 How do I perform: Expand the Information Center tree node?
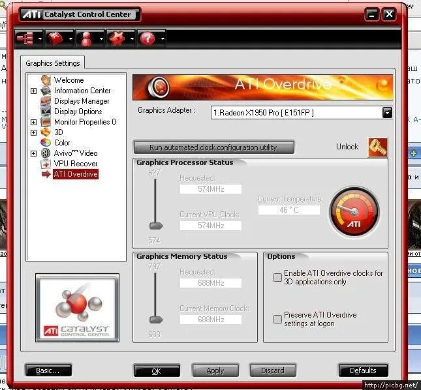33,91
